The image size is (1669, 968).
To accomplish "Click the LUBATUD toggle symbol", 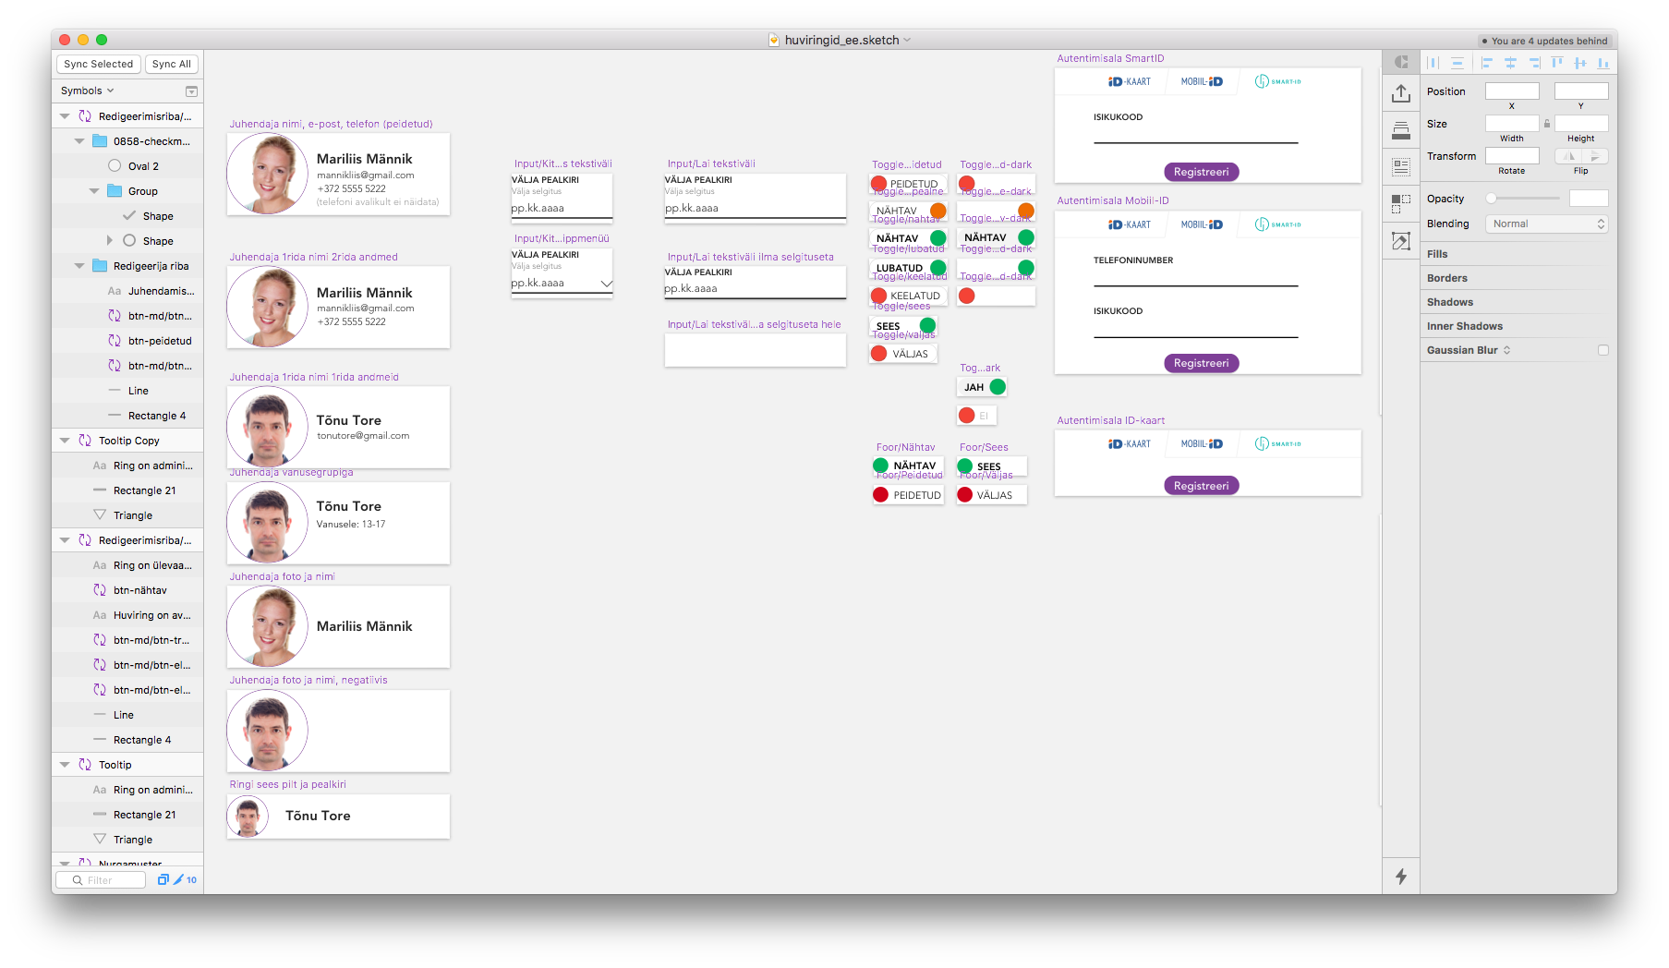I will [x=909, y=268].
